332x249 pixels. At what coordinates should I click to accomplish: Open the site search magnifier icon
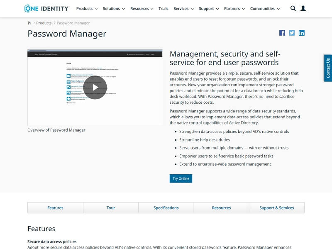293,8
